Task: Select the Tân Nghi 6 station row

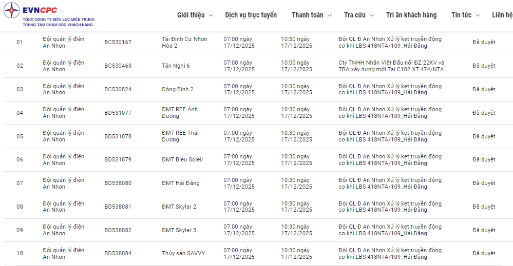Action: coord(176,66)
